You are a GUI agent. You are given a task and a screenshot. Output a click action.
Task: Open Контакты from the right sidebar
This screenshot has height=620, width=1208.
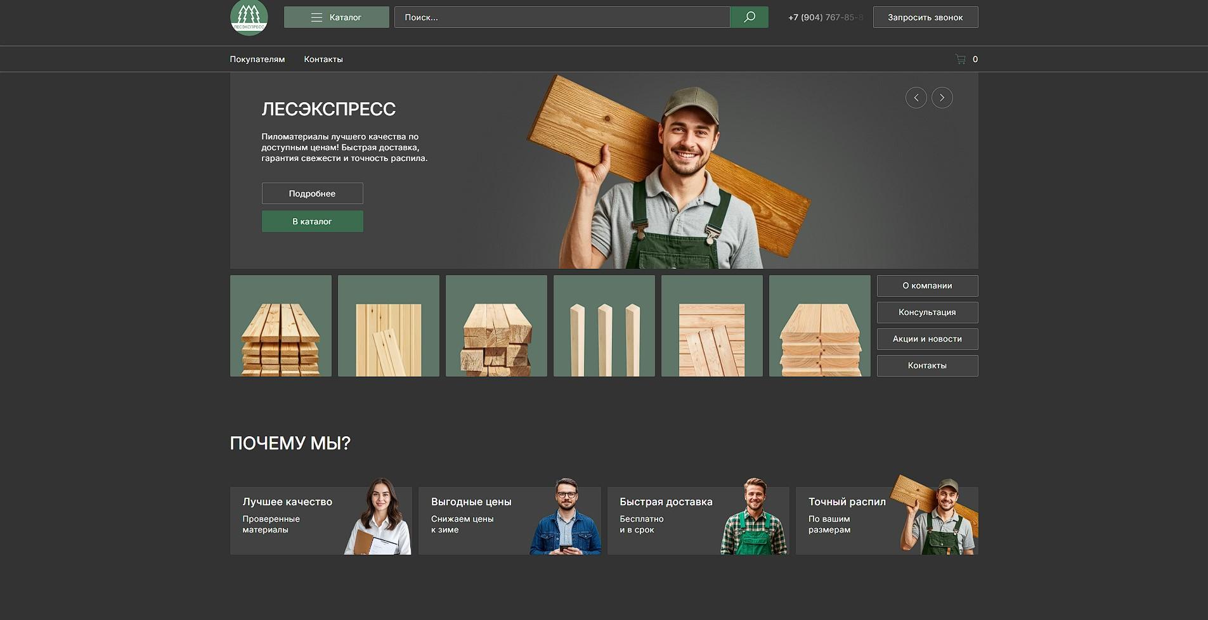point(926,365)
